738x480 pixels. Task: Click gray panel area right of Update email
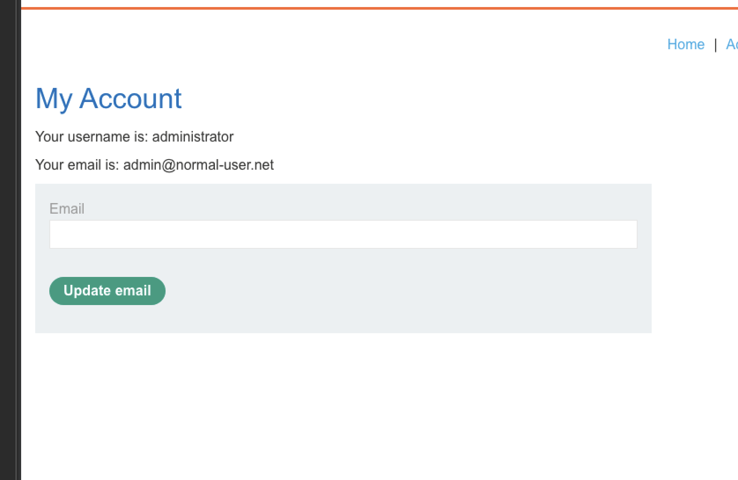[x=396, y=291]
